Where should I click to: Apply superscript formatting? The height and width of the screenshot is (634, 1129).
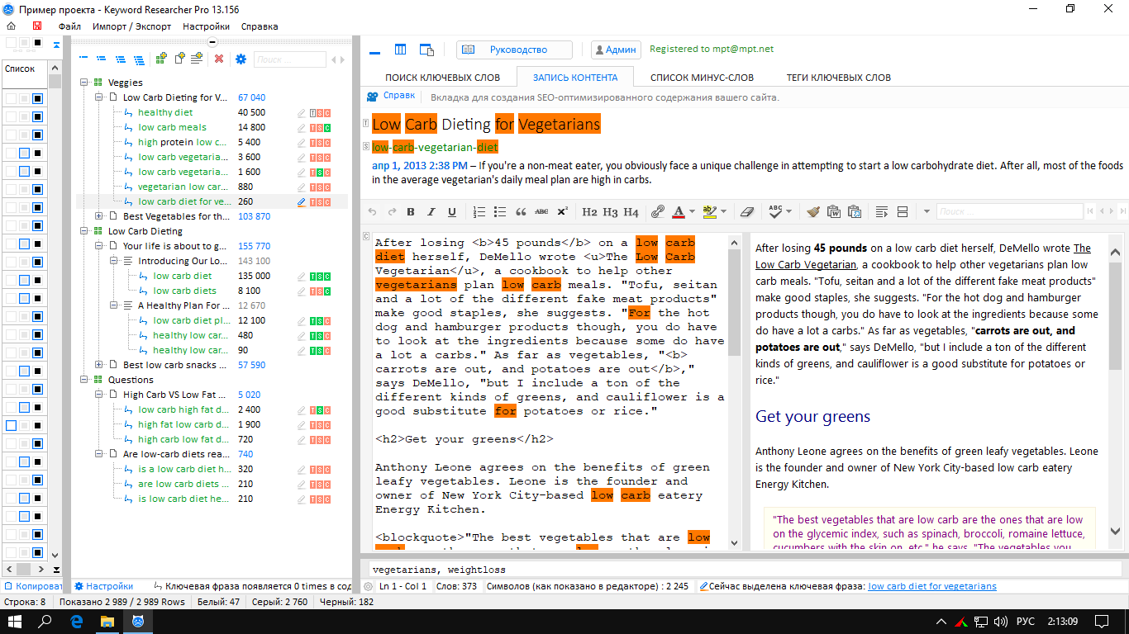[562, 212]
